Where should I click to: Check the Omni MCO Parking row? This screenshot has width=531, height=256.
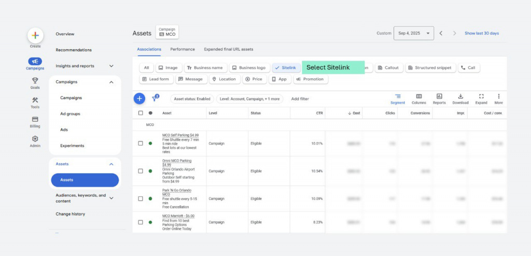coord(141,171)
